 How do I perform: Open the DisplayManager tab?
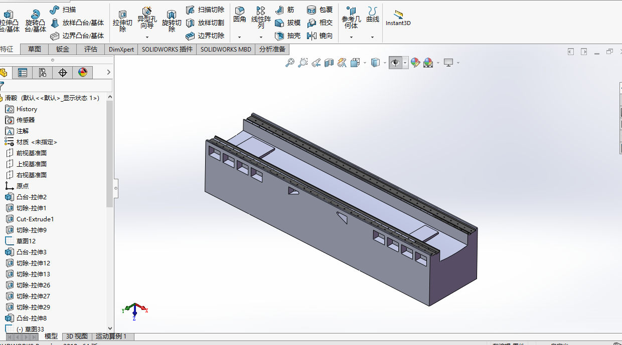(x=83, y=73)
